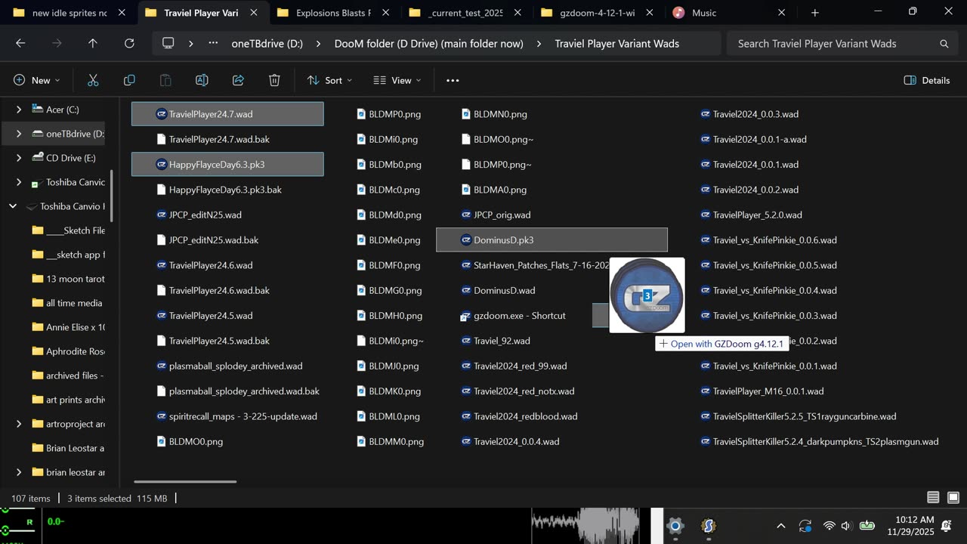Click the DominusD.pk3 file icon
The image size is (967, 544).
pos(466,240)
